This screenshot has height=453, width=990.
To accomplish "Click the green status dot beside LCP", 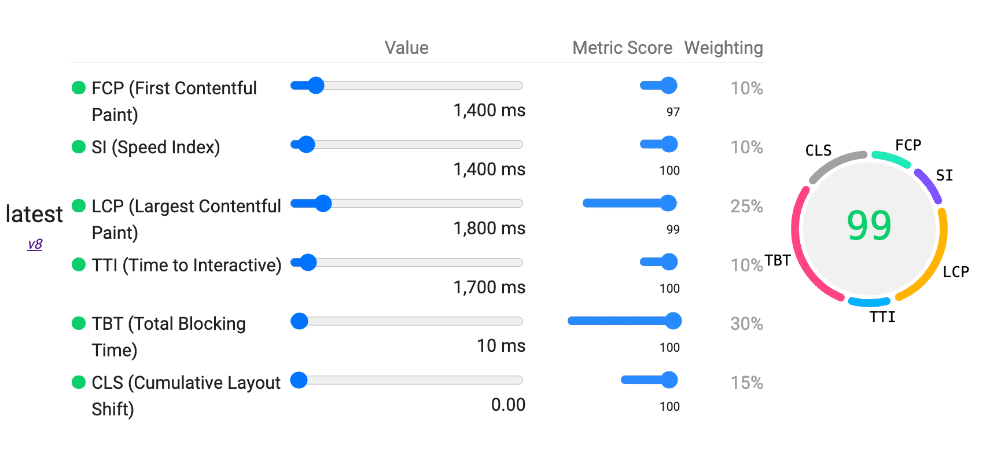I will pos(79,206).
